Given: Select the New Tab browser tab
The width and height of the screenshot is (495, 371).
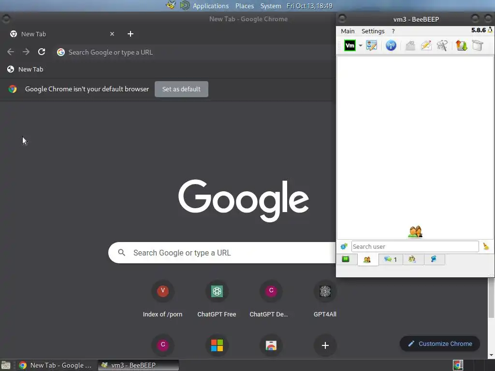Looking at the screenshot, I should point(61,34).
